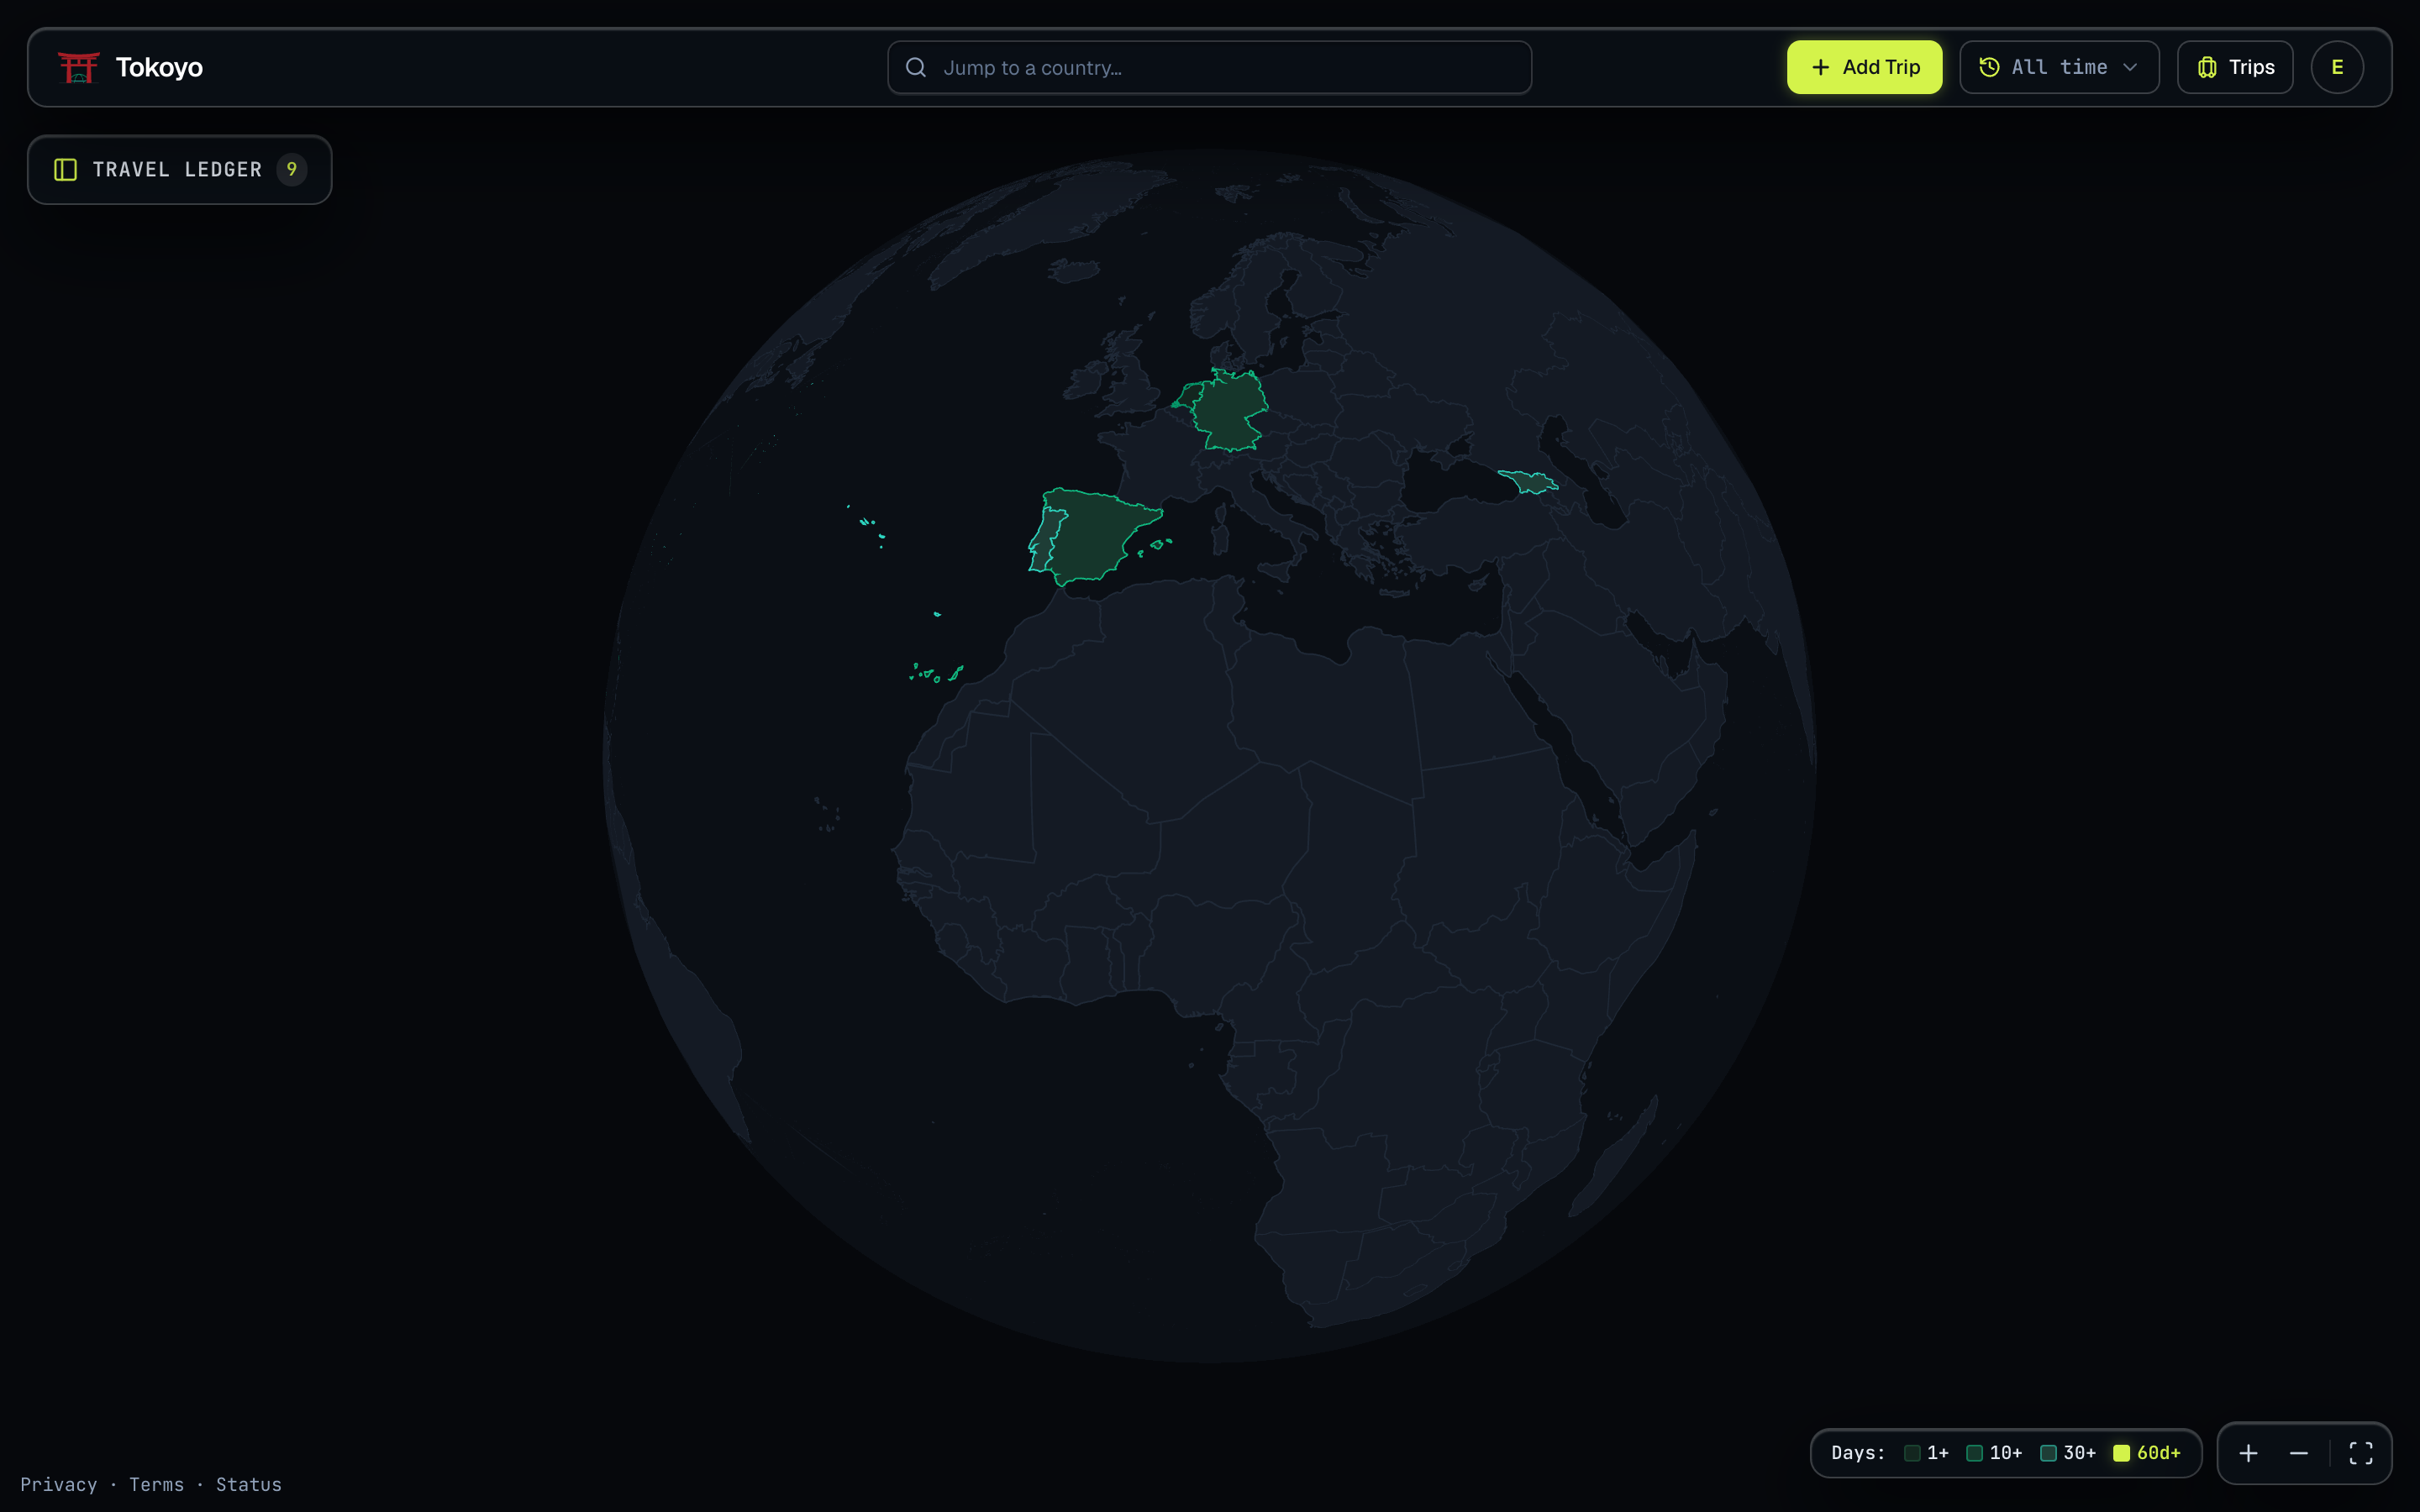Click the plus icon in Add Trip
Image resolution: width=2420 pixels, height=1512 pixels.
(1821, 67)
